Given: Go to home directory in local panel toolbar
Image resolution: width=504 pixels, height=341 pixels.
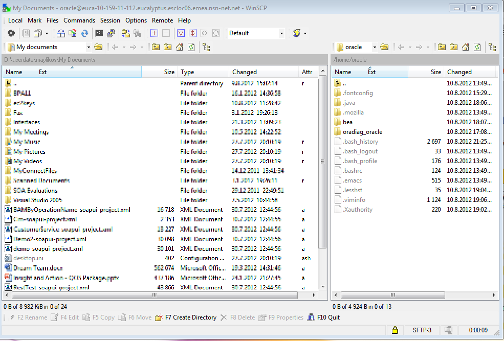Looking at the screenshot, I should [180, 47].
